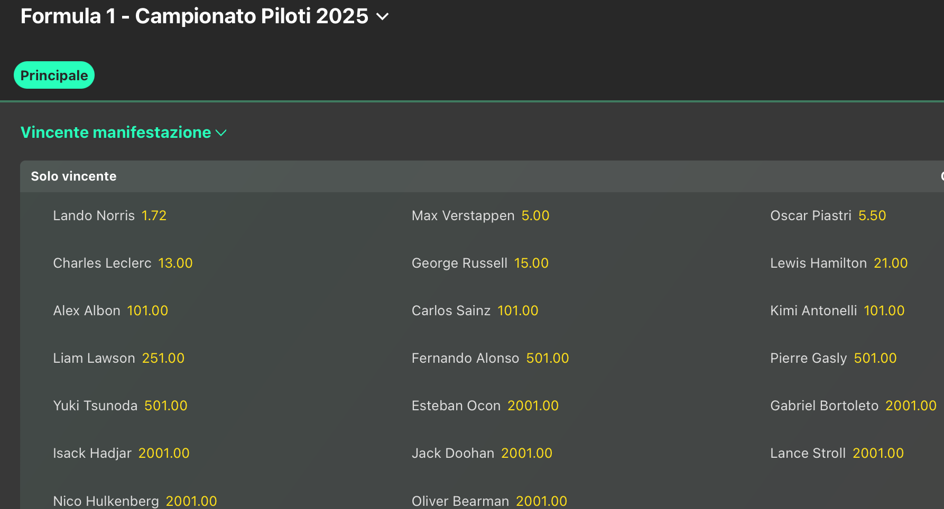Choose Liam Lawson at 251.00
Screen dimensions: 944x509
coord(163,359)
